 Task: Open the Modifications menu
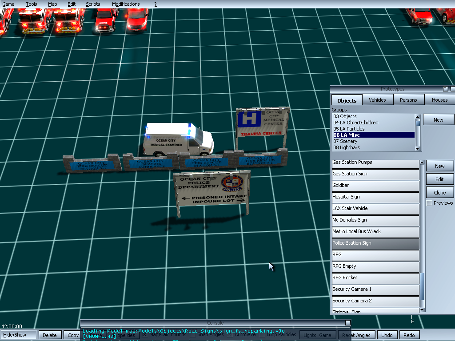click(x=126, y=4)
